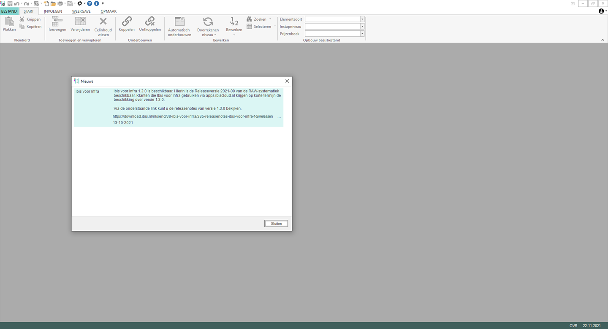Click the blue question mark help icon
The width and height of the screenshot is (608, 329).
[x=90, y=3]
